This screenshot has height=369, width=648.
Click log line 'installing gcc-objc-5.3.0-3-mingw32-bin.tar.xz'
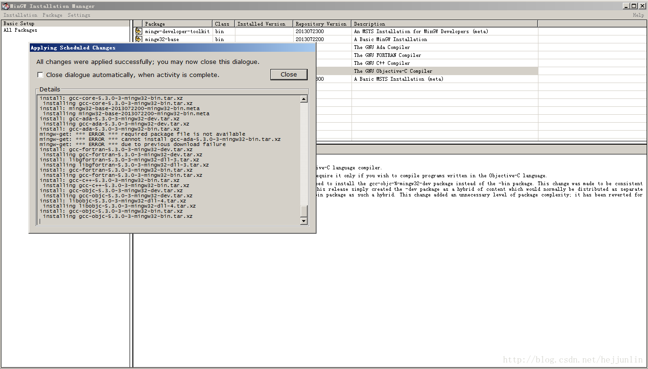tap(117, 216)
